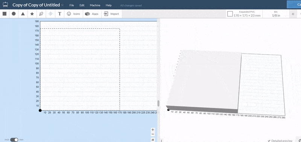Add another bit with plus button
Image resolution: width=301 pixels, height=142 pixels.
[293, 14]
